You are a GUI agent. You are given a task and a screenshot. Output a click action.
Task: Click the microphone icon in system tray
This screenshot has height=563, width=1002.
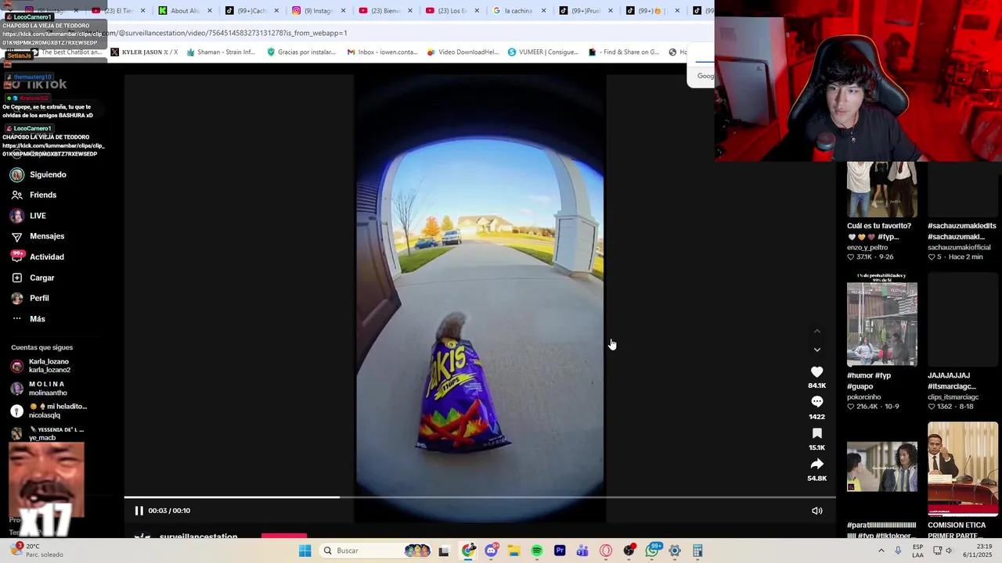click(x=898, y=550)
